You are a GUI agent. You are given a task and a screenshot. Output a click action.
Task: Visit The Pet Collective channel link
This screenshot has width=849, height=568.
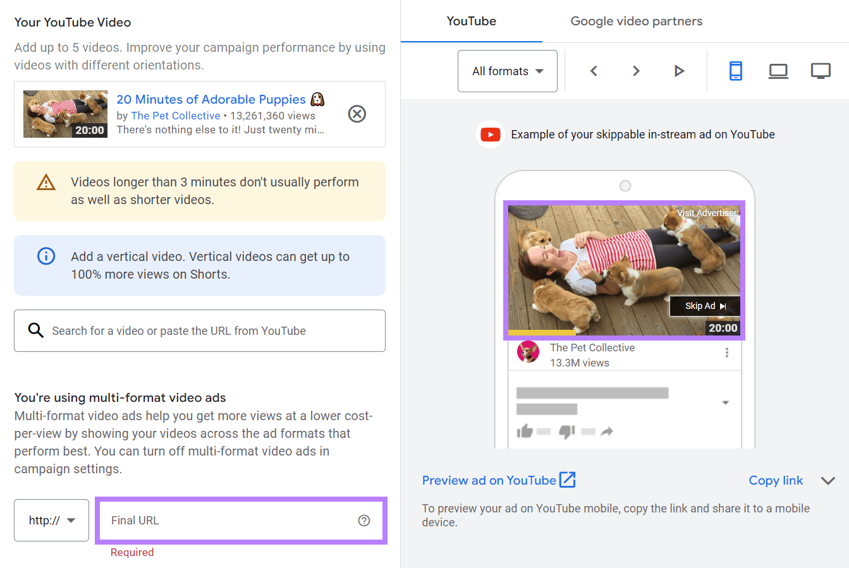point(176,115)
